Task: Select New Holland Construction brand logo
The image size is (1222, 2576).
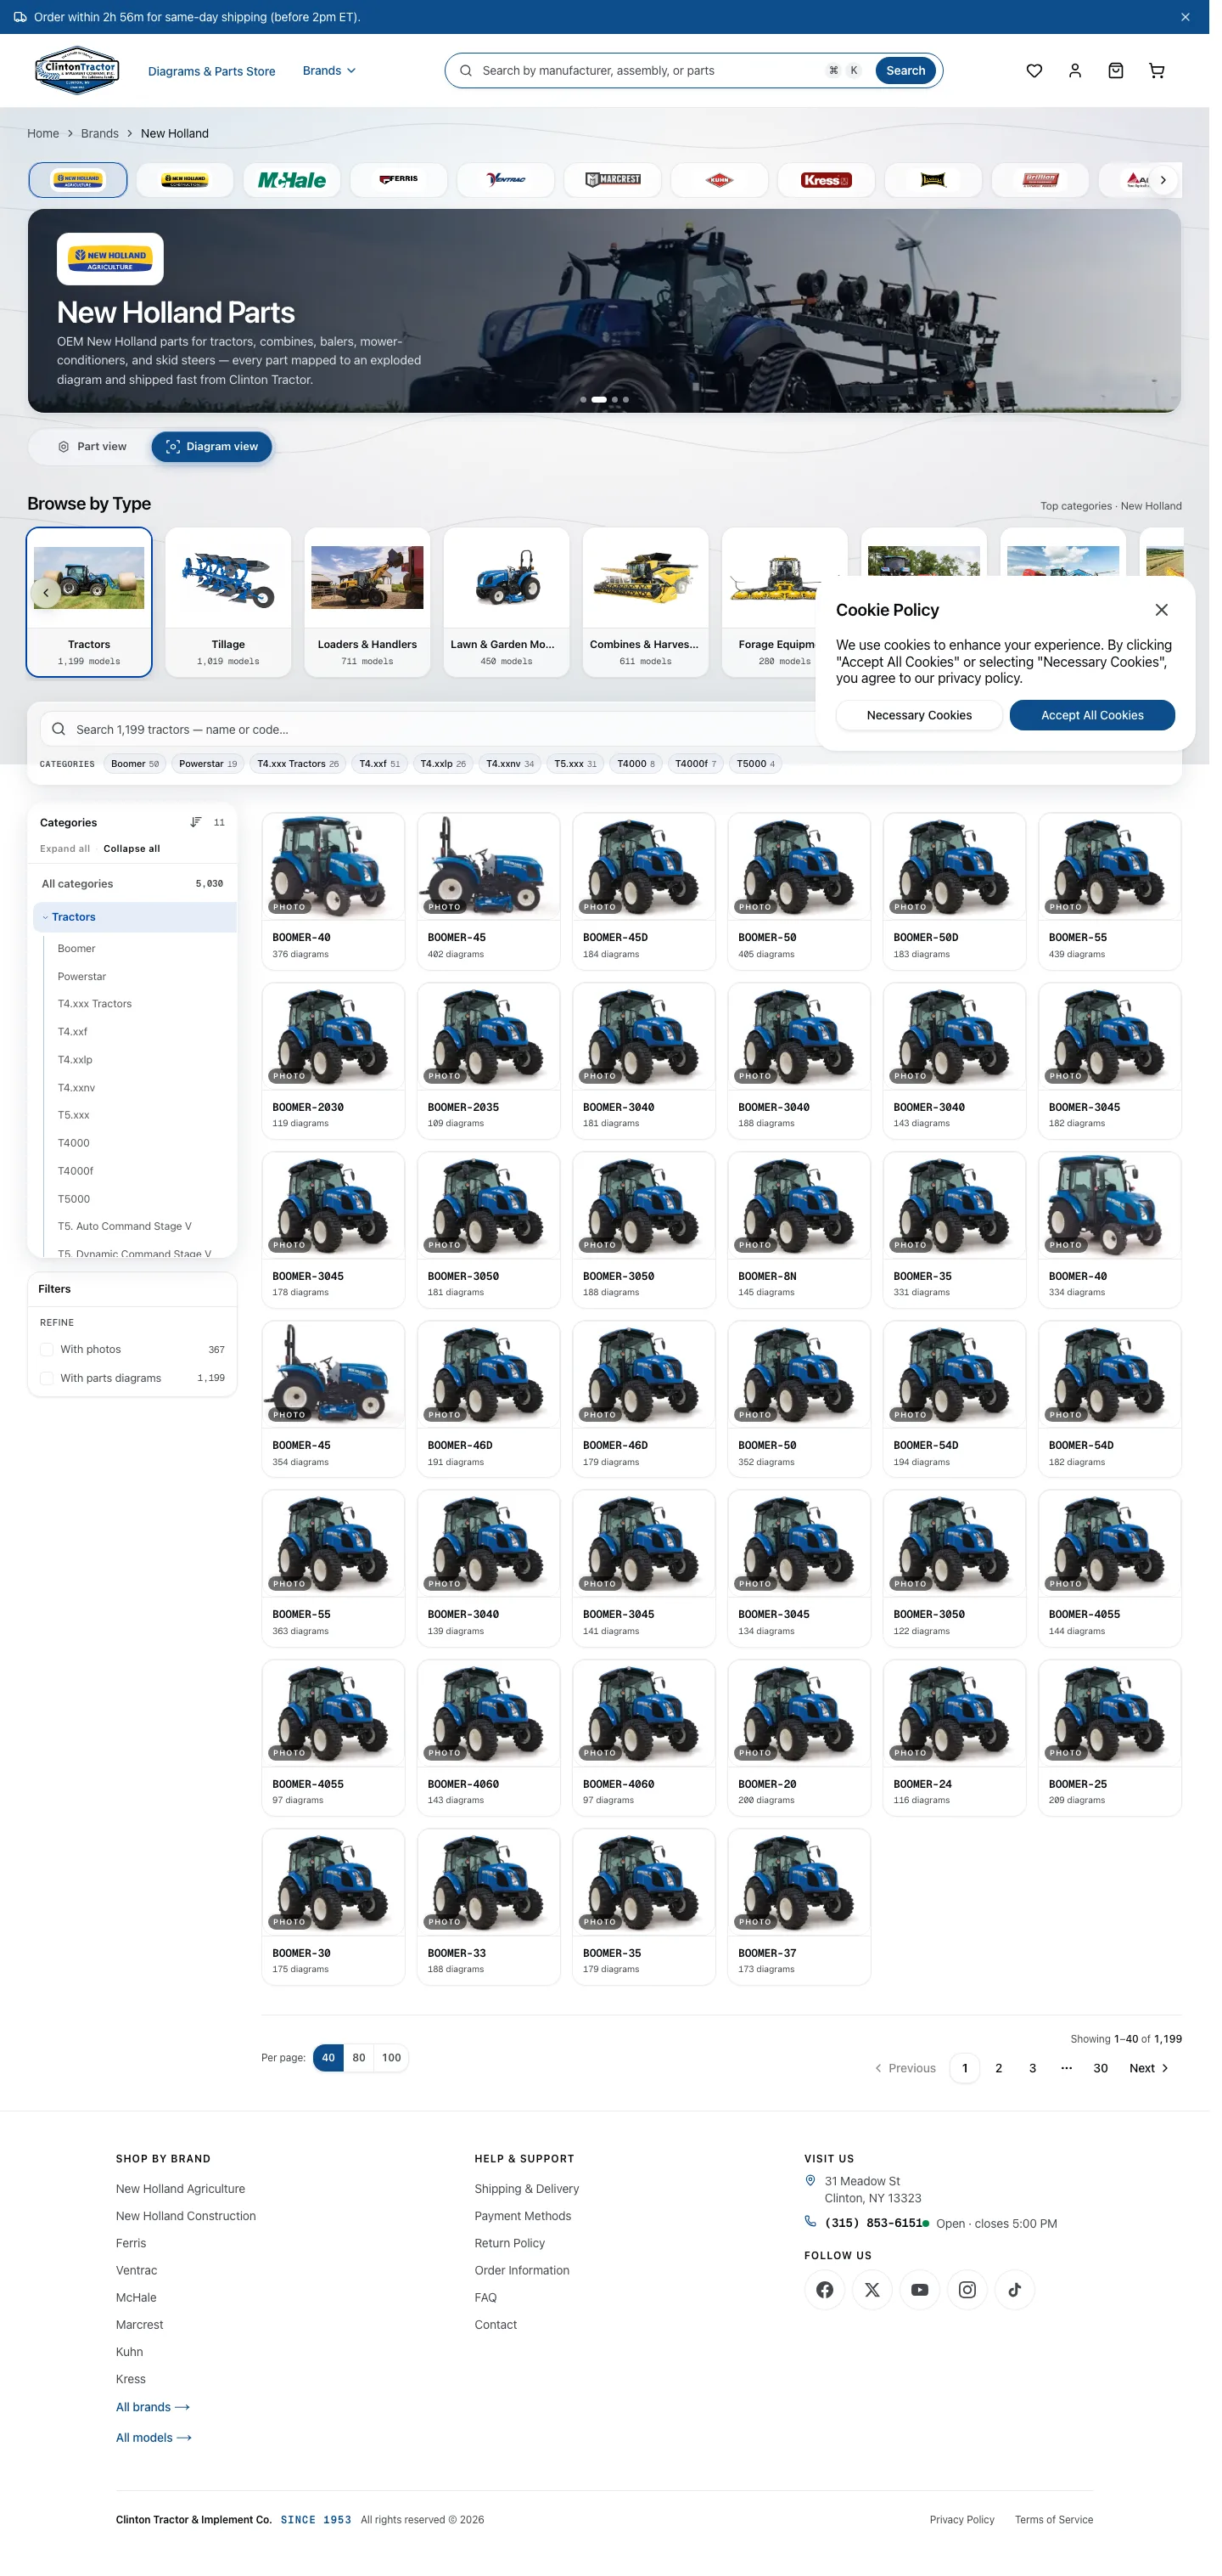Action: point(187,182)
